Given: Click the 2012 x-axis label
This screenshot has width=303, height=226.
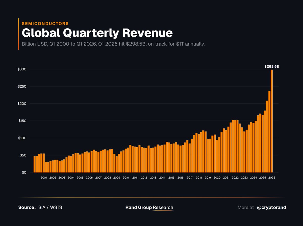Looking at the screenshot, I should (144, 178).
